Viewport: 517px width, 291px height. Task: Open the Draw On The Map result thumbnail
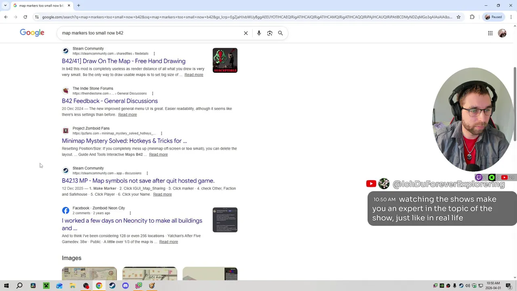click(x=225, y=60)
